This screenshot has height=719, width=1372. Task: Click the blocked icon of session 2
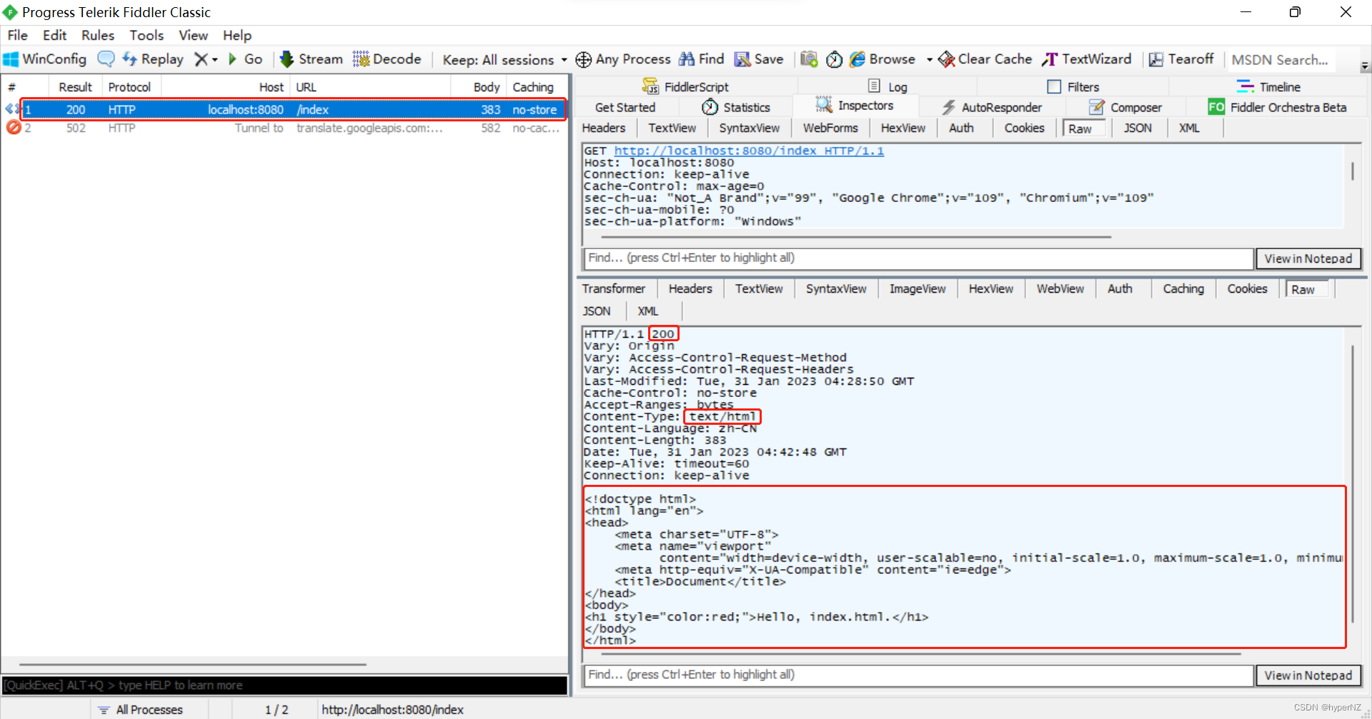pyautogui.click(x=13, y=128)
